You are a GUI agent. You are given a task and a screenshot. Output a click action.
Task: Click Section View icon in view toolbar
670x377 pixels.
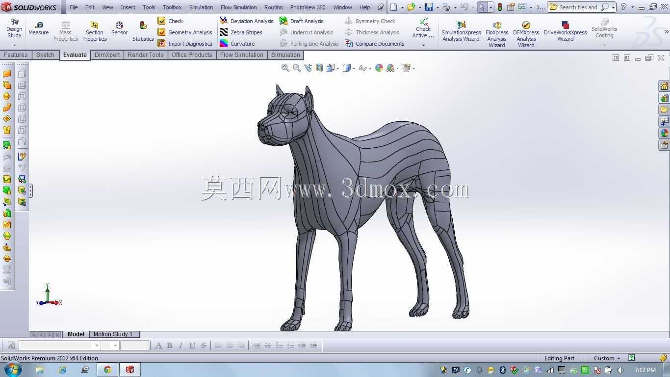319,68
